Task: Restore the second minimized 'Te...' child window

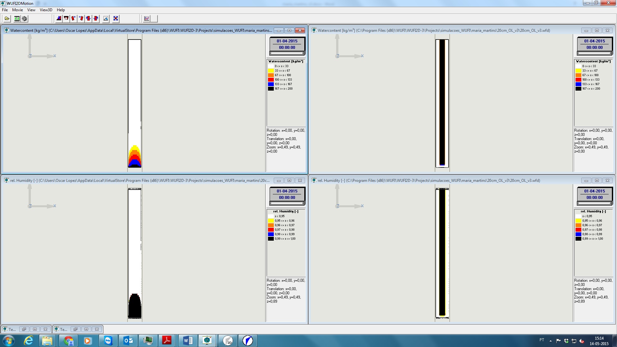Action: point(76,329)
